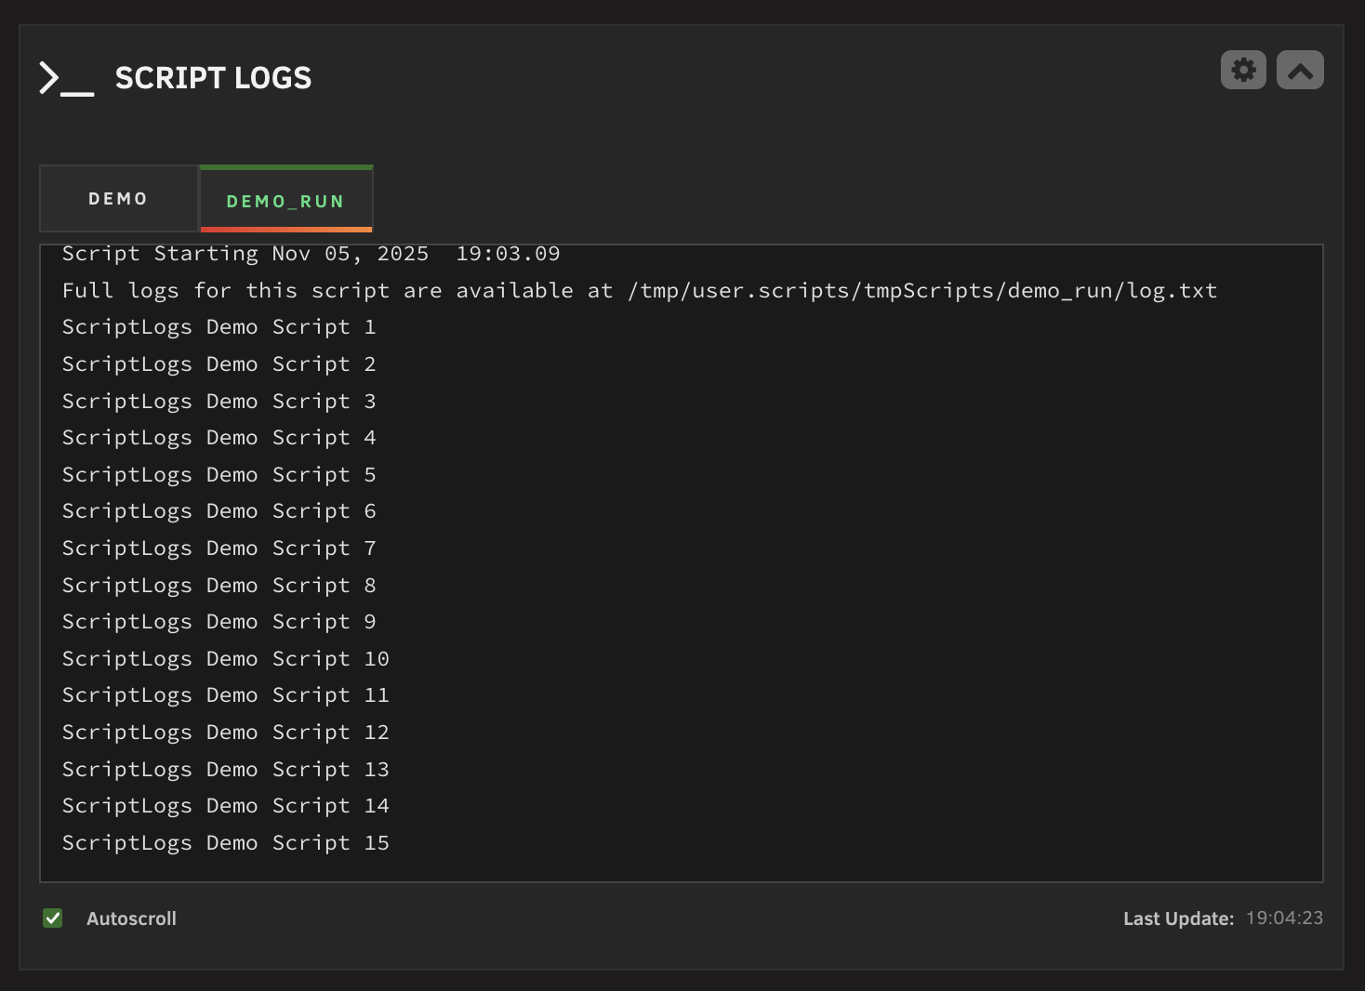Click log line 'ScriptLogs Demo Script 15'
This screenshot has width=1365, height=991.
(x=226, y=843)
